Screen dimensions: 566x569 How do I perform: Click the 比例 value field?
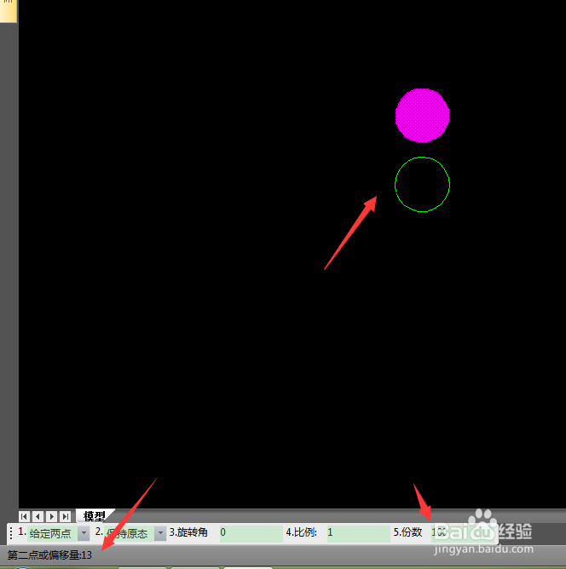coord(358,533)
